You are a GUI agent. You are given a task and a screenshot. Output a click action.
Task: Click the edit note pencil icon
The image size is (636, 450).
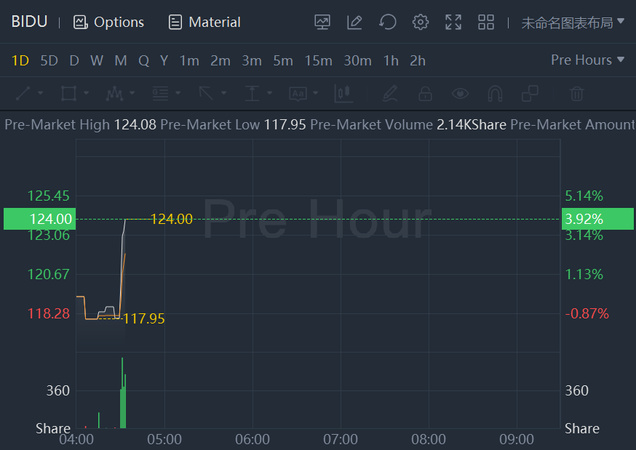(x=354, y=22)
